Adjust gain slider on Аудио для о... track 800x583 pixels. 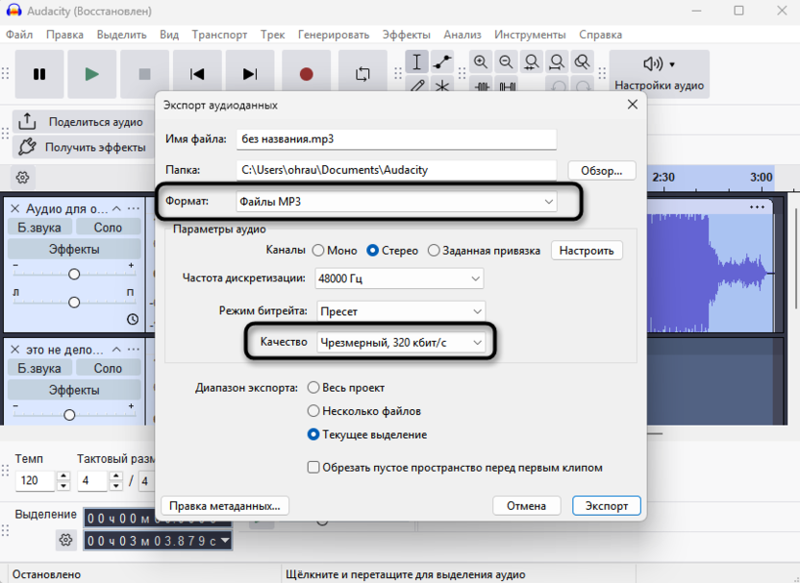[x=74, y=274]
